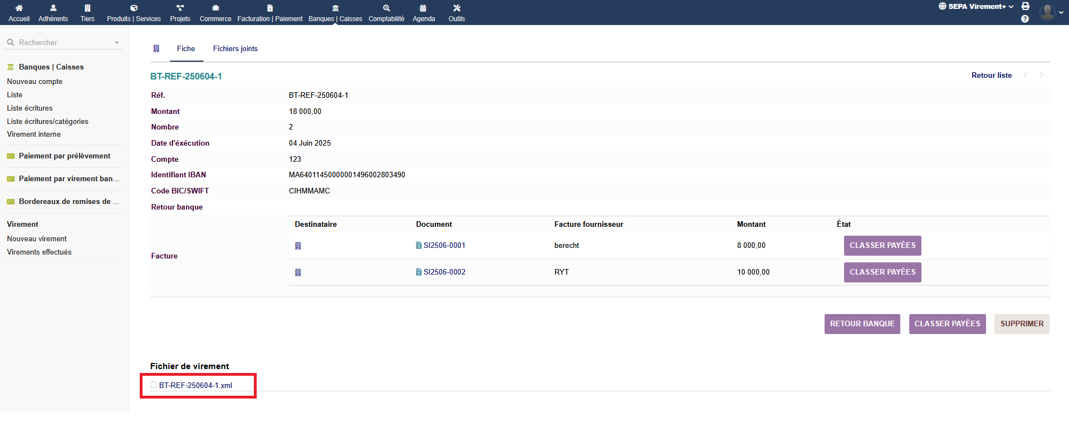Expand the Rechercher search dropdown arrow
The image size is (1069, 423).
[x=117, y=43]
